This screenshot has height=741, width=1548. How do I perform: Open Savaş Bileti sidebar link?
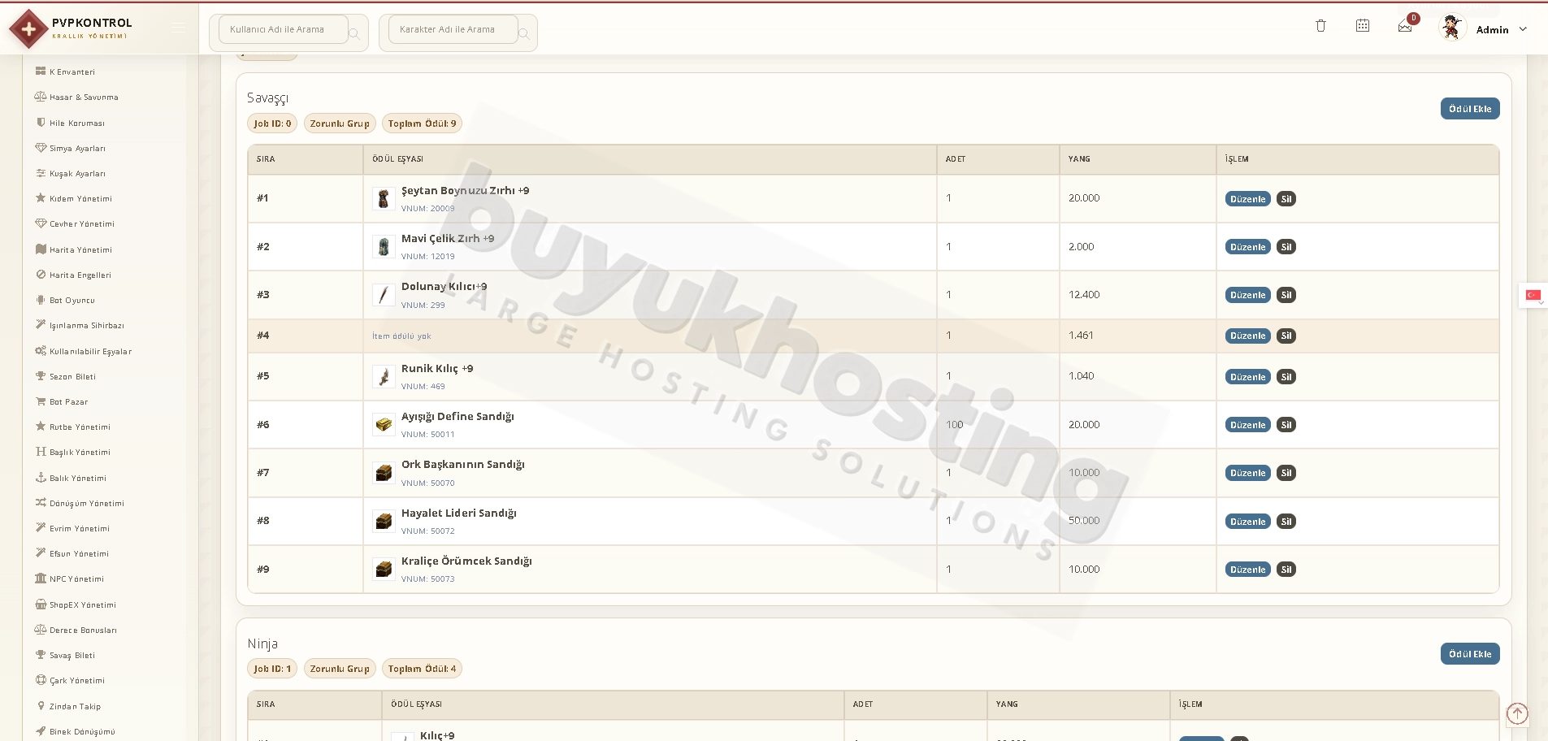(x=65, y=655)
